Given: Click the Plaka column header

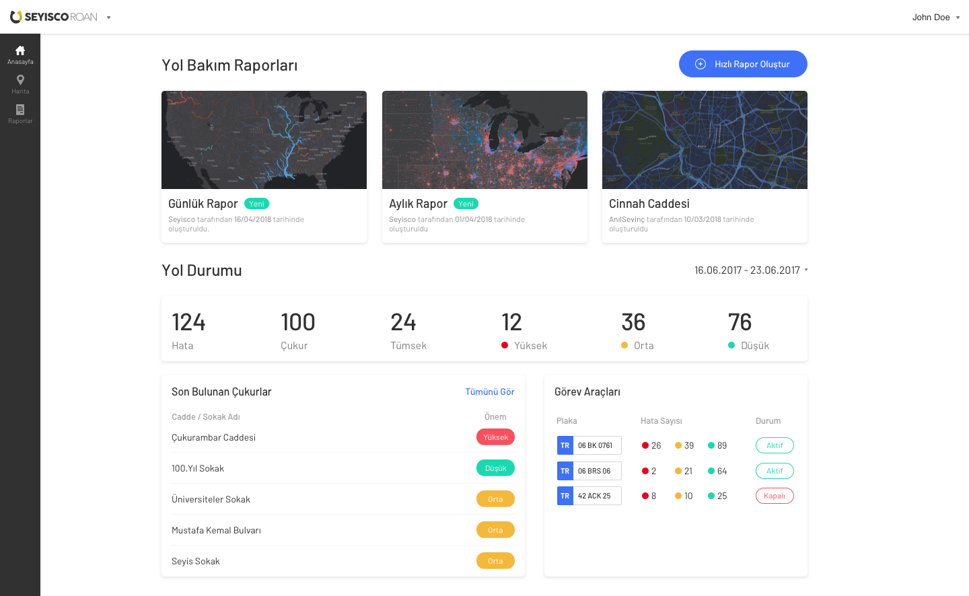Looking at the screenshot, I should [567, 421].
